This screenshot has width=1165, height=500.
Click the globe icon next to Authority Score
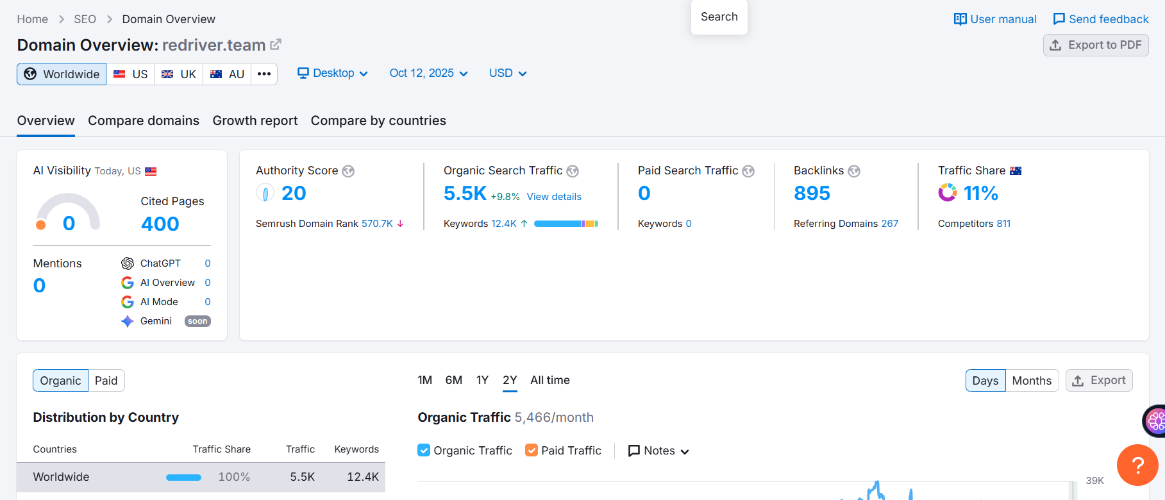click(348, 171)
